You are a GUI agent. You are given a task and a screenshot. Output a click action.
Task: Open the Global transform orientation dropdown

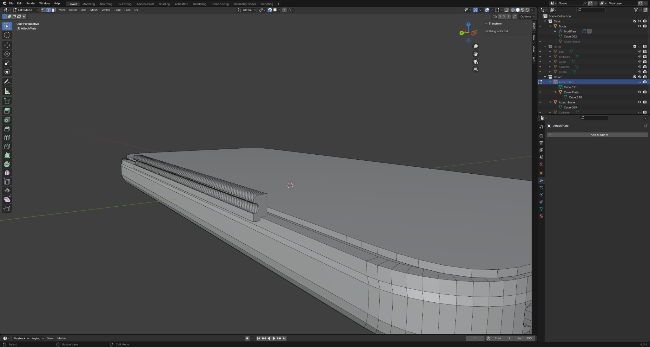[247, 10]
